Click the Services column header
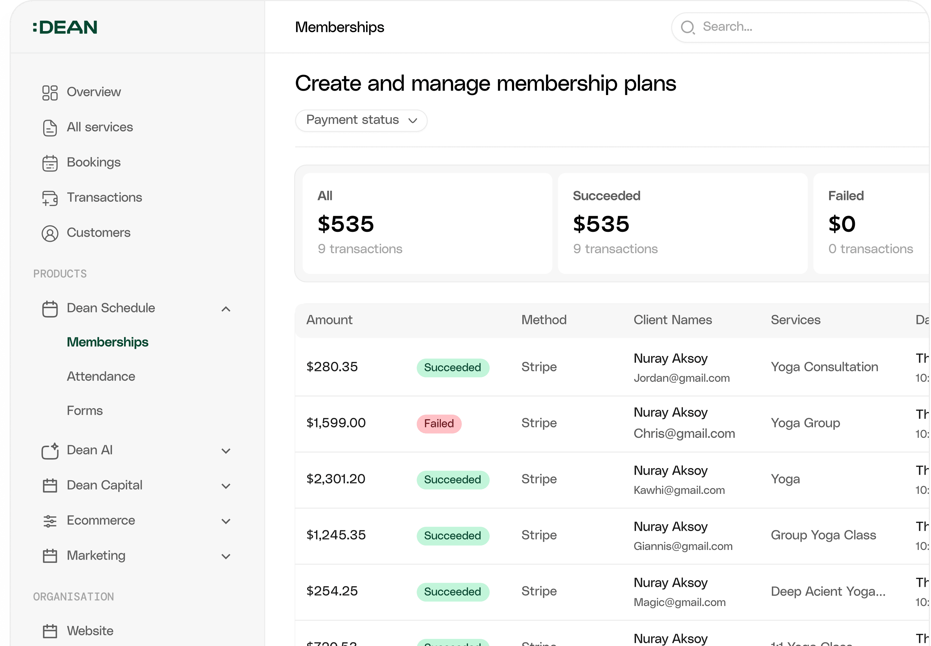Image resolution: width=931 pixels, height=646 pixels. [795, 320]
